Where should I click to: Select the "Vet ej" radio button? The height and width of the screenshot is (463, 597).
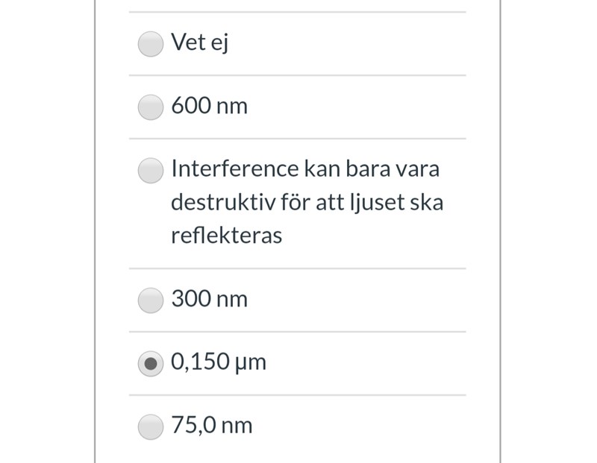pos(151,44)
